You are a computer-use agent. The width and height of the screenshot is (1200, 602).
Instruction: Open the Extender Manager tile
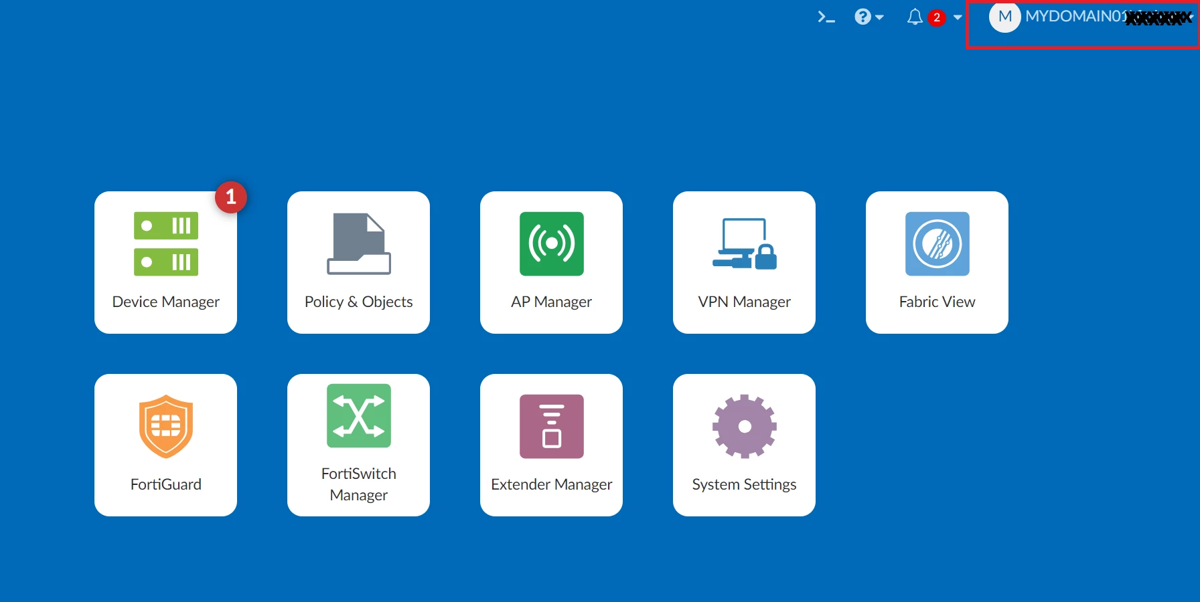tap(551, 445)
